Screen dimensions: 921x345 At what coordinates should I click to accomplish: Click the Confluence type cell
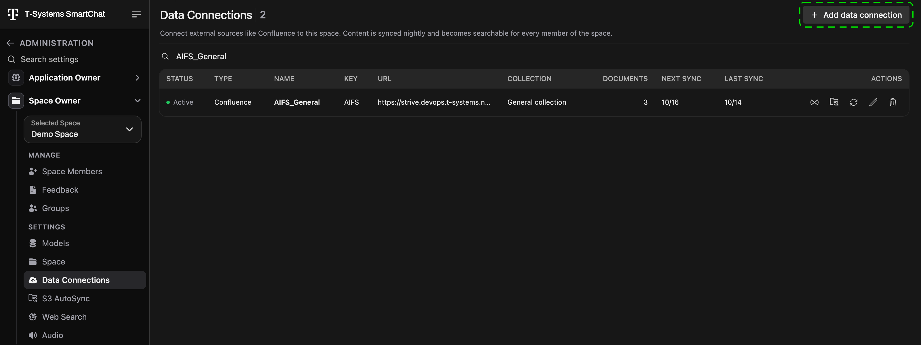click(233, 103)
